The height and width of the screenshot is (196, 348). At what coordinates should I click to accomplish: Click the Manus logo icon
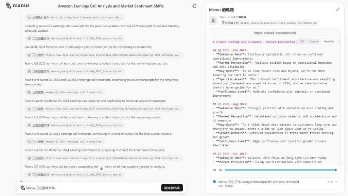point(8,5)
